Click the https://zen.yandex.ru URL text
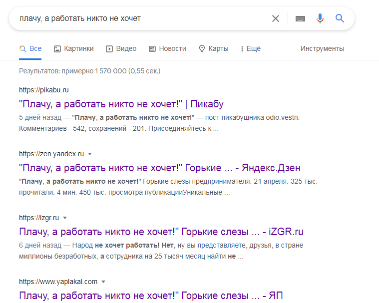The width and height of the screenshot is (379, 303). pos(51,154)
